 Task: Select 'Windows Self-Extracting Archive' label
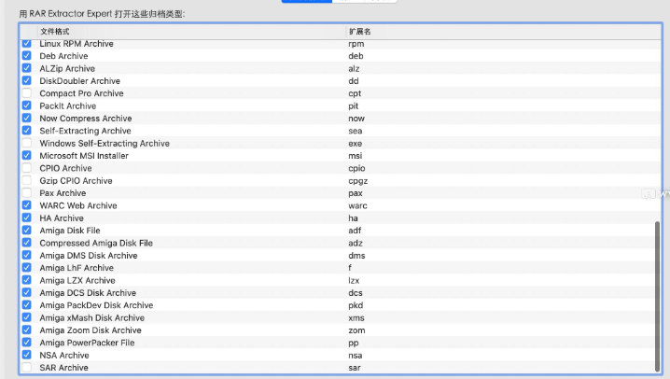tap(105, 143)
